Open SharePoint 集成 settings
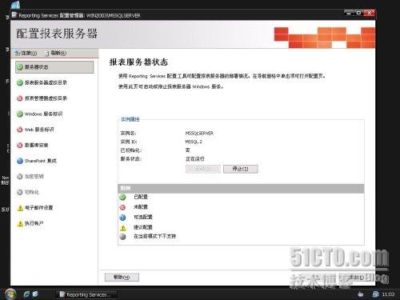Screen dimensions: 400x300 click(x=37, y=161)
